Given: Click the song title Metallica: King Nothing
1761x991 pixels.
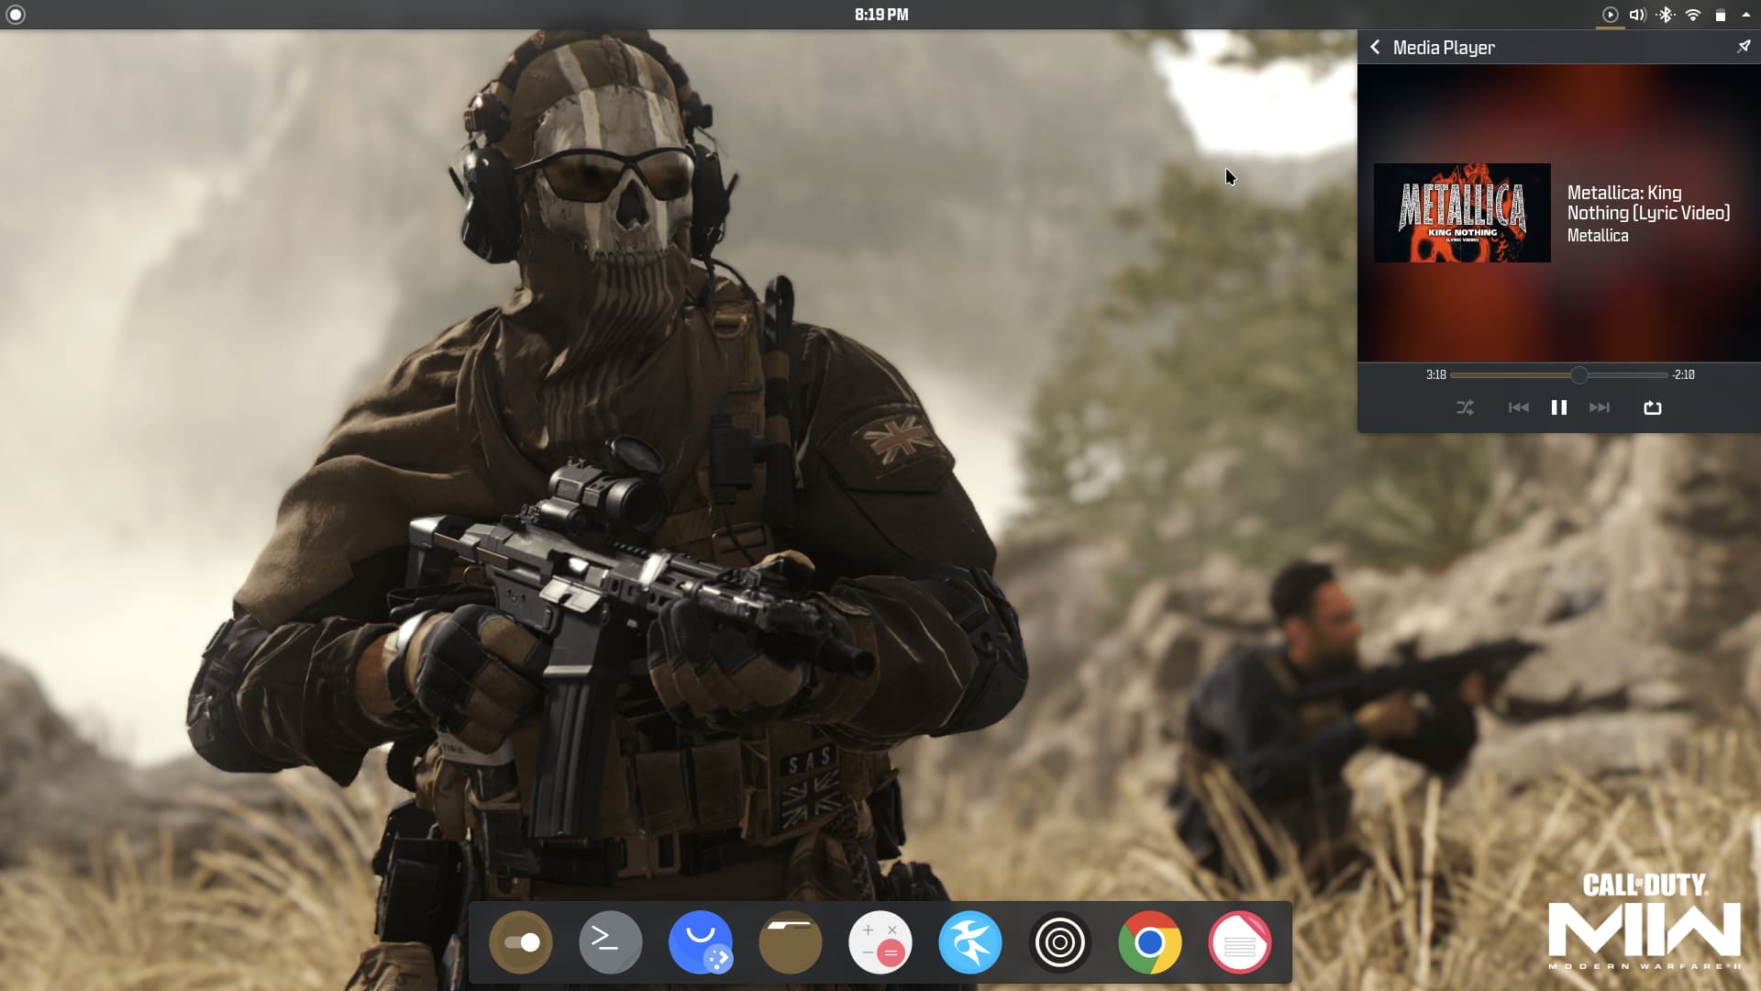Looking at the screenshot, I should [x=1648, y=203].
